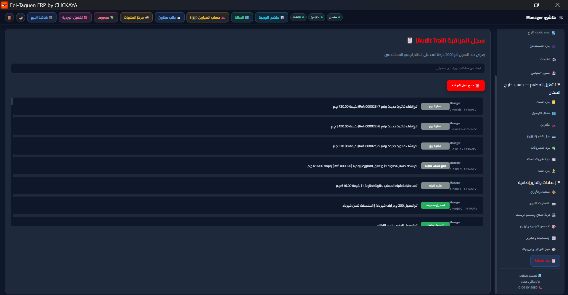Click طلب مخزون stock request
The width and height of the screenshot is (568, 295).
pos(170,17)
